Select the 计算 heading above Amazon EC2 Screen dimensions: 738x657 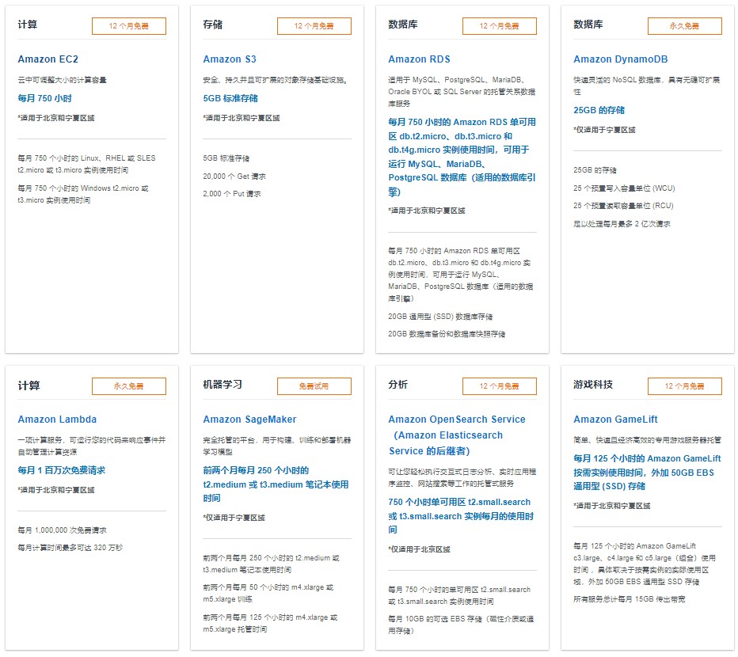click(27, 25)
